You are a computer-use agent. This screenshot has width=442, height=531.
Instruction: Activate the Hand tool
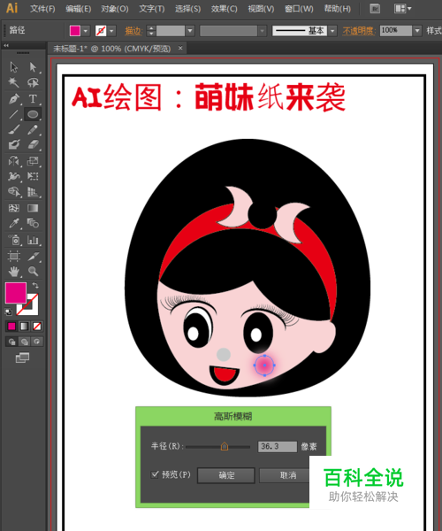13,272
